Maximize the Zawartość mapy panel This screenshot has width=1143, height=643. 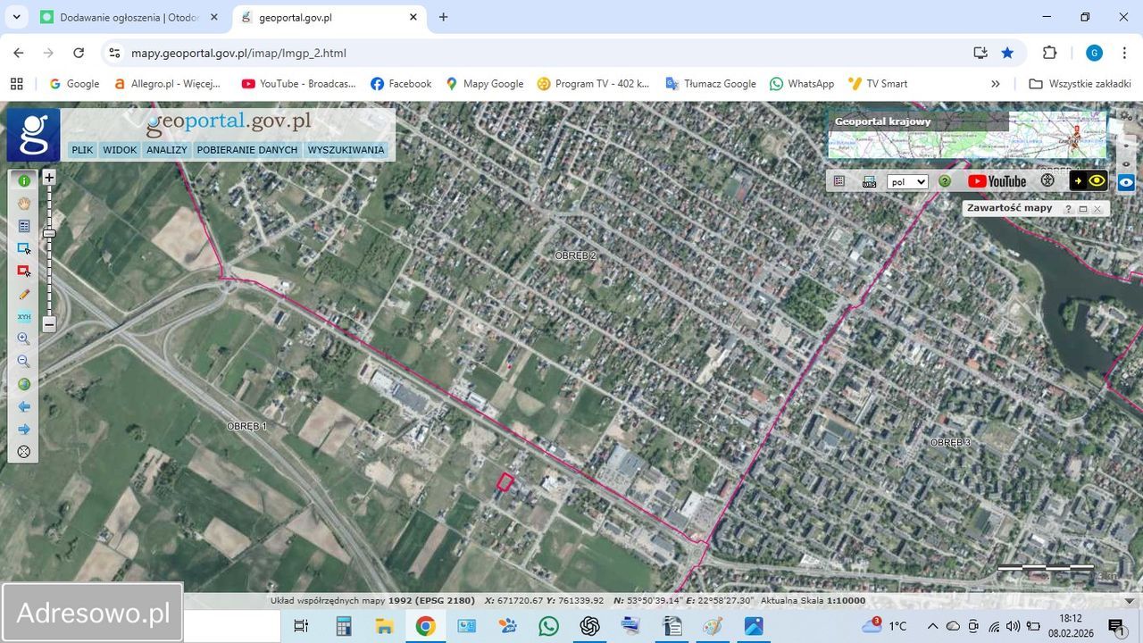(1082, 208)
